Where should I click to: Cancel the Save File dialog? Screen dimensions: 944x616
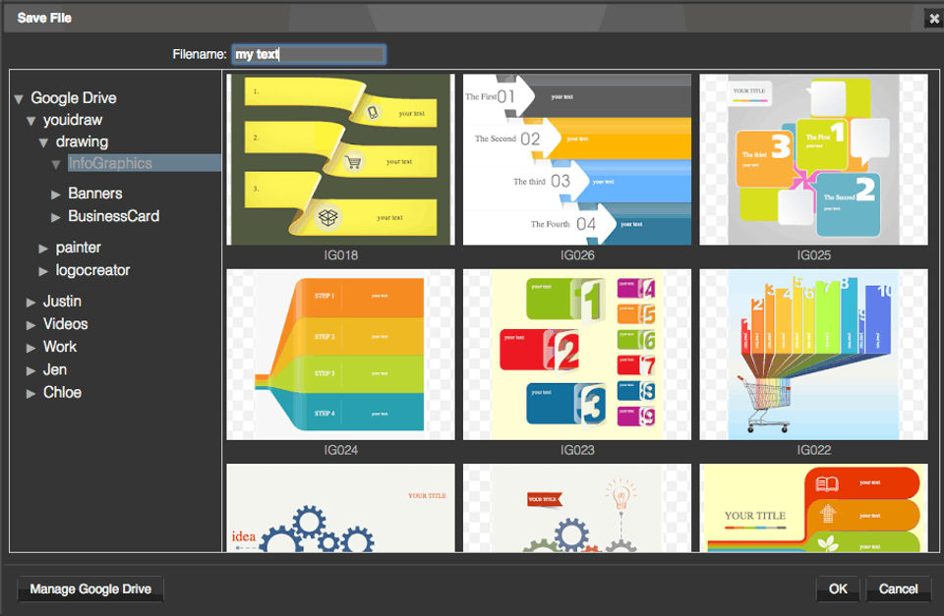(898, 588)
